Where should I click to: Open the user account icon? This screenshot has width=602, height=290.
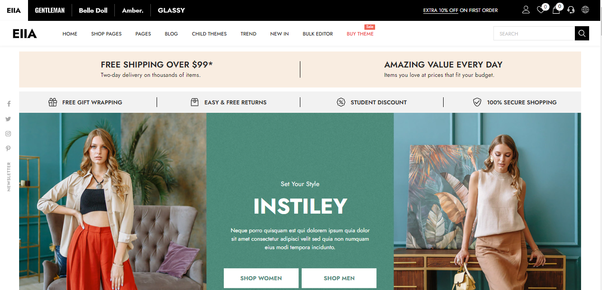[526, 10]
